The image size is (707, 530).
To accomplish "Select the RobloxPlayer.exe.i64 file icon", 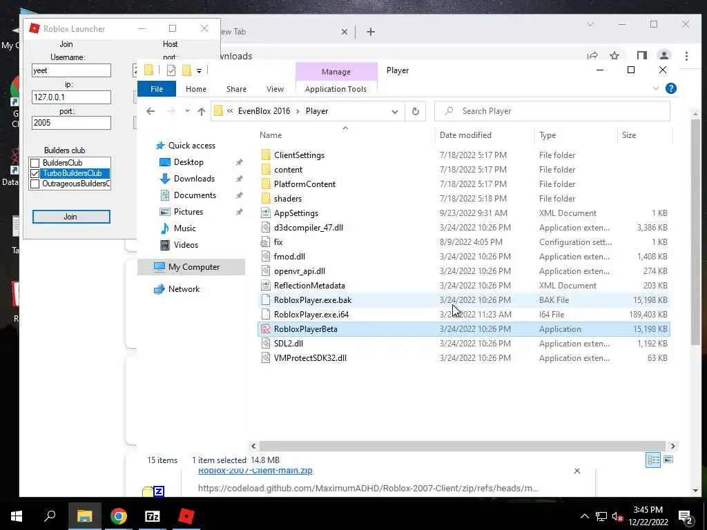I will (266, 315).
